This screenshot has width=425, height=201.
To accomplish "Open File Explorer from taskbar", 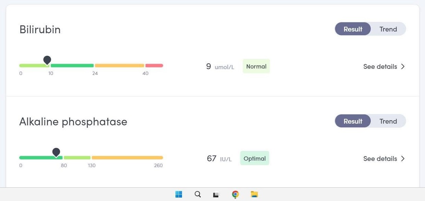I will pos(254,194).
